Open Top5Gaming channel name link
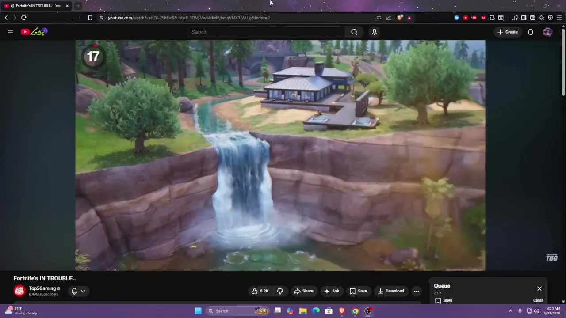The width and height of the screenshot is (566, 318). pyautogui.click(x=42, y=288)
